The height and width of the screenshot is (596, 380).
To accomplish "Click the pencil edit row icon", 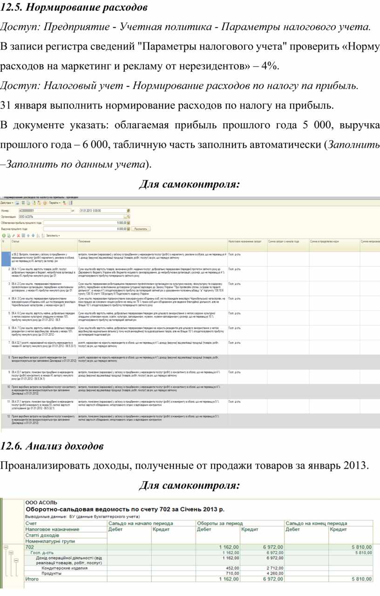I will [13, 236].
